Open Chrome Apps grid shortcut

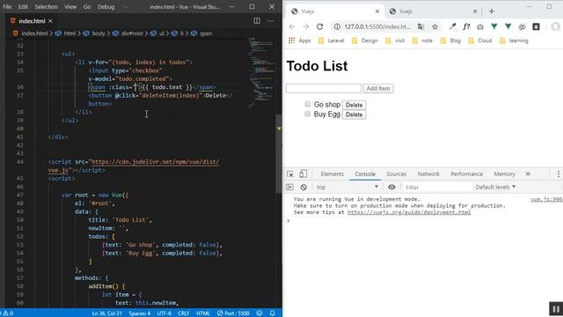point(299,41)
